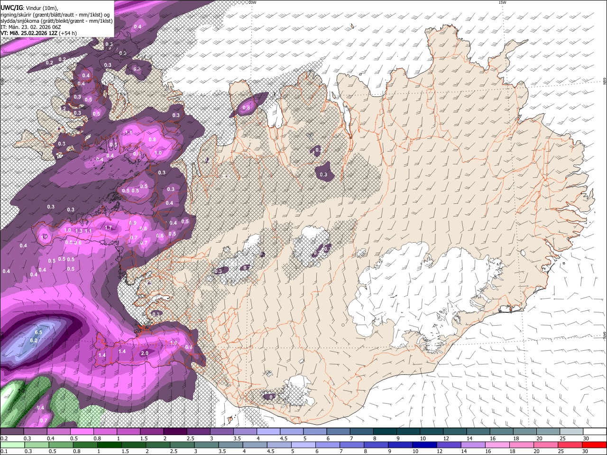Click the 2.0 value on the Reykjanes peninsula
Image resolution: width=607 pixels, height=455 pixels.
(145, 353)
